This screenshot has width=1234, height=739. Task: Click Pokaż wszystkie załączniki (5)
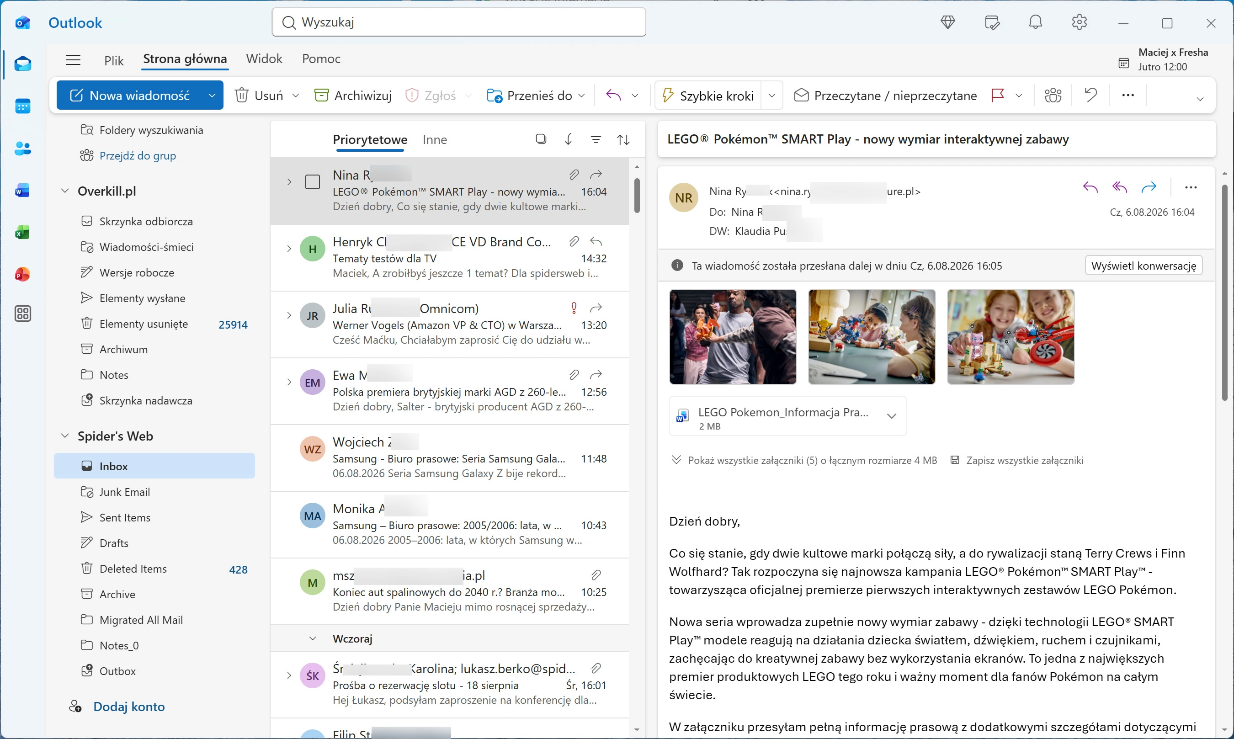(x=804, y=460)
